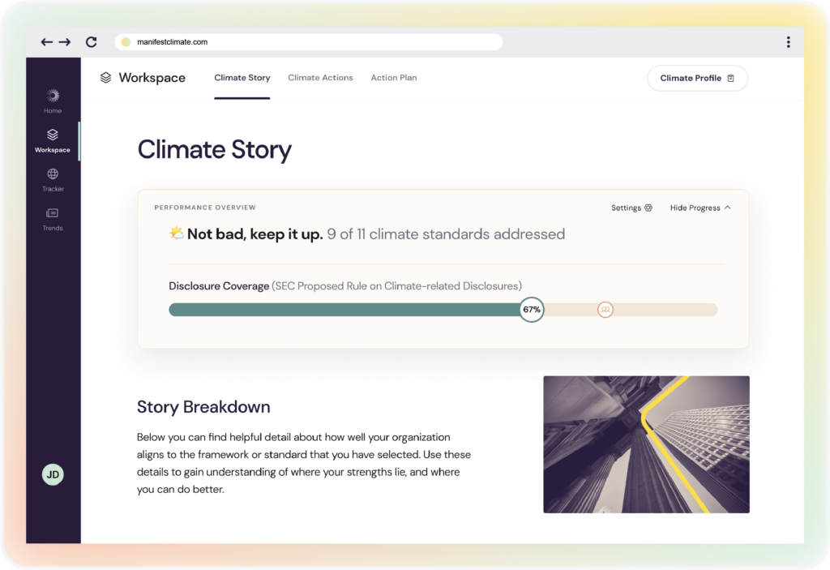Switch to the Climate Actions tab
830x570 pixels.
coord(320,77)
